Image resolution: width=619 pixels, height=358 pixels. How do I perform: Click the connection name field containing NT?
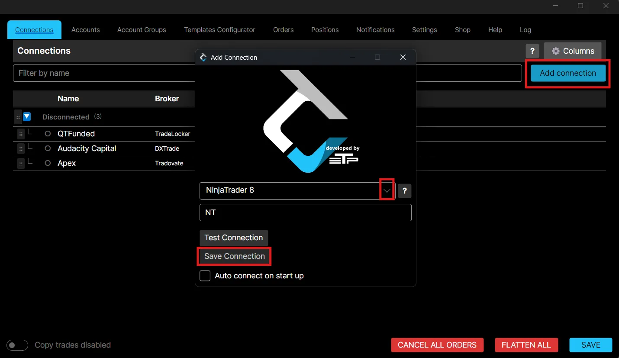pos(306,213)
